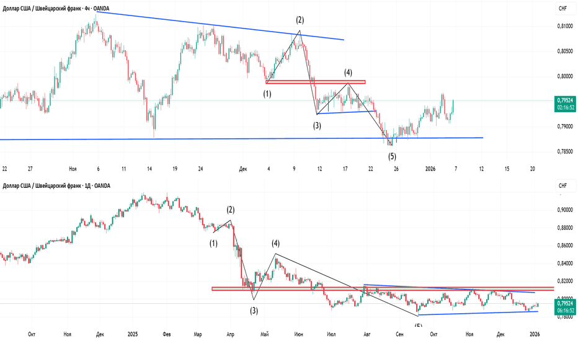Select wave label (3) on the 4ч chart
Viewport: 578px width, 341px height.
coord(317,125)
